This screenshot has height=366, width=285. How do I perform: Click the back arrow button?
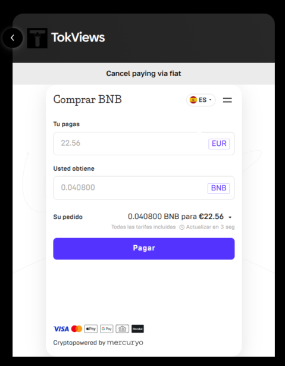[12, 38]
